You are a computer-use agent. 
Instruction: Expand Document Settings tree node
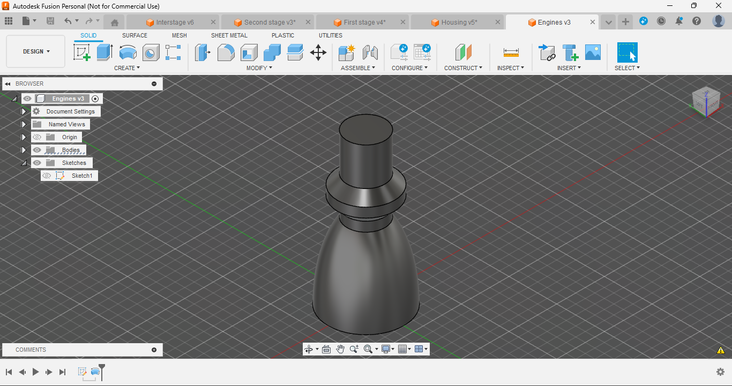click(x=24, y=111)
